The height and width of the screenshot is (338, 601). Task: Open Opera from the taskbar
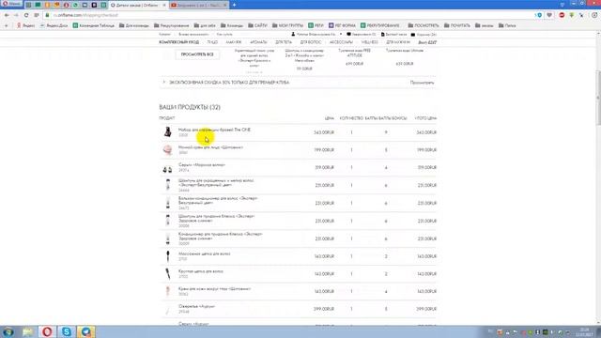pos(47,331)
